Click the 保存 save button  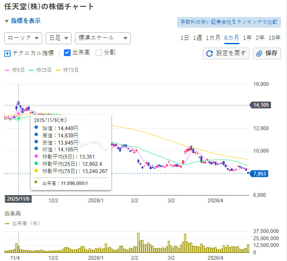click(x=267, y=54)
